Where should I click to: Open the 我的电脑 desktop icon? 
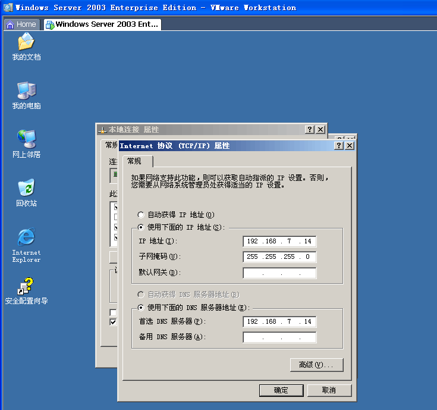pyautogui.click(x=26, y=91)
